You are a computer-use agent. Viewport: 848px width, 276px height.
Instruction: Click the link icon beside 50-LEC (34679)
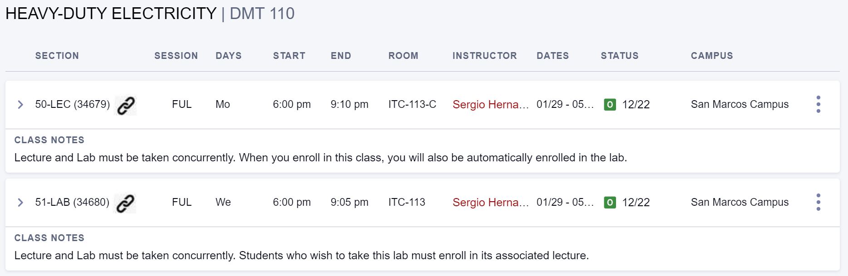[126, 106]
